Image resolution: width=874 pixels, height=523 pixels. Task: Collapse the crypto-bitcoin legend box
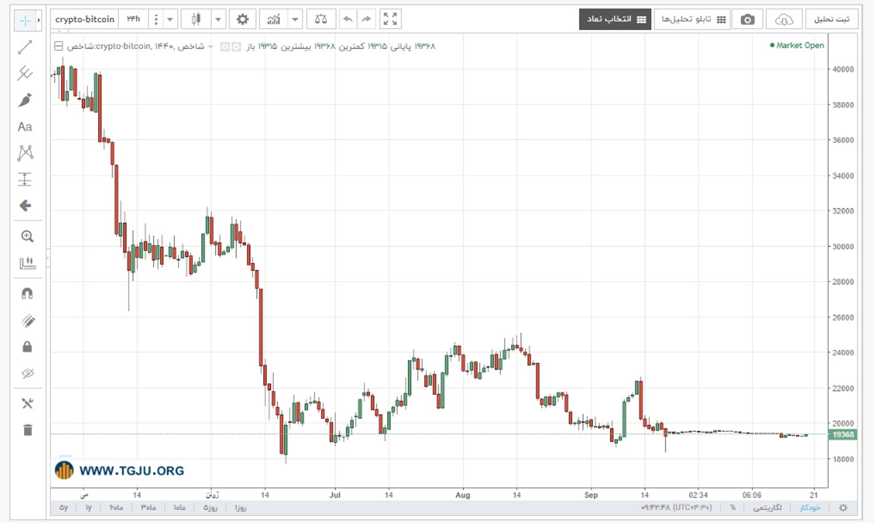pos(58,46)
